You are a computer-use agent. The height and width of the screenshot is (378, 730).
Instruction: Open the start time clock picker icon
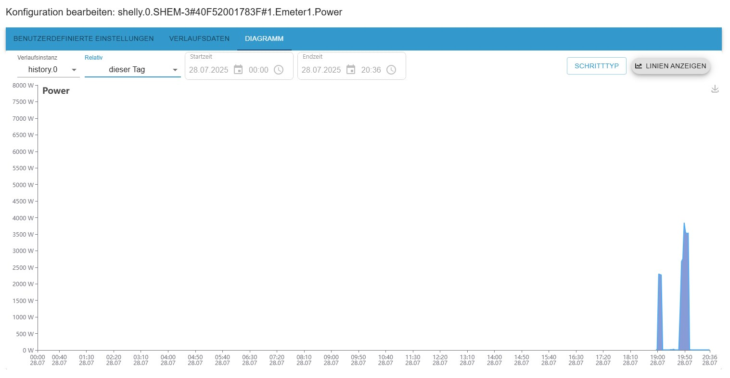coord(279,70)
